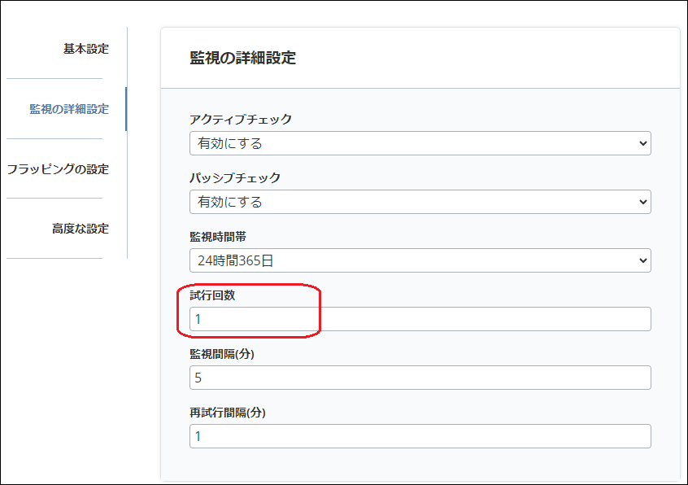Click the chevron on the アクティブチェック selector
Image resolution: width=688 pixels, height=485 pixels.
[x=642, y=142]
